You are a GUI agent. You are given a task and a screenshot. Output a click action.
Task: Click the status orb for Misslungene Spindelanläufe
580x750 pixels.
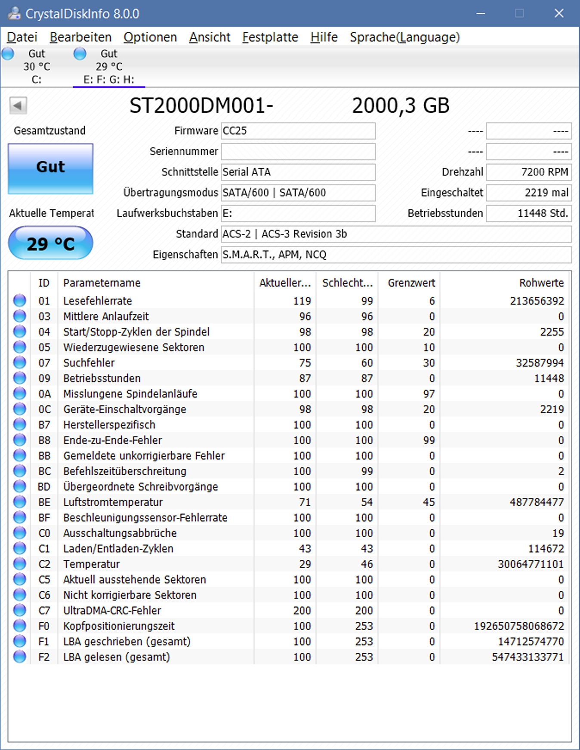point(19,393)
